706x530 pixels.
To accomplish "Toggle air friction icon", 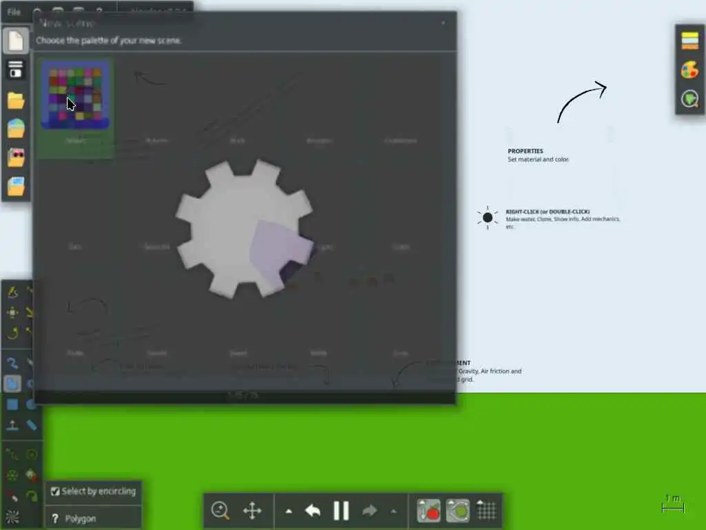I will tap(458, 511).
